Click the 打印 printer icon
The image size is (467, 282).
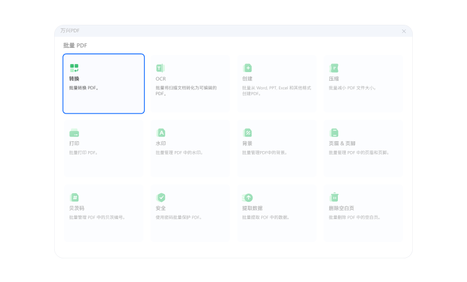(x=74, y=133)
